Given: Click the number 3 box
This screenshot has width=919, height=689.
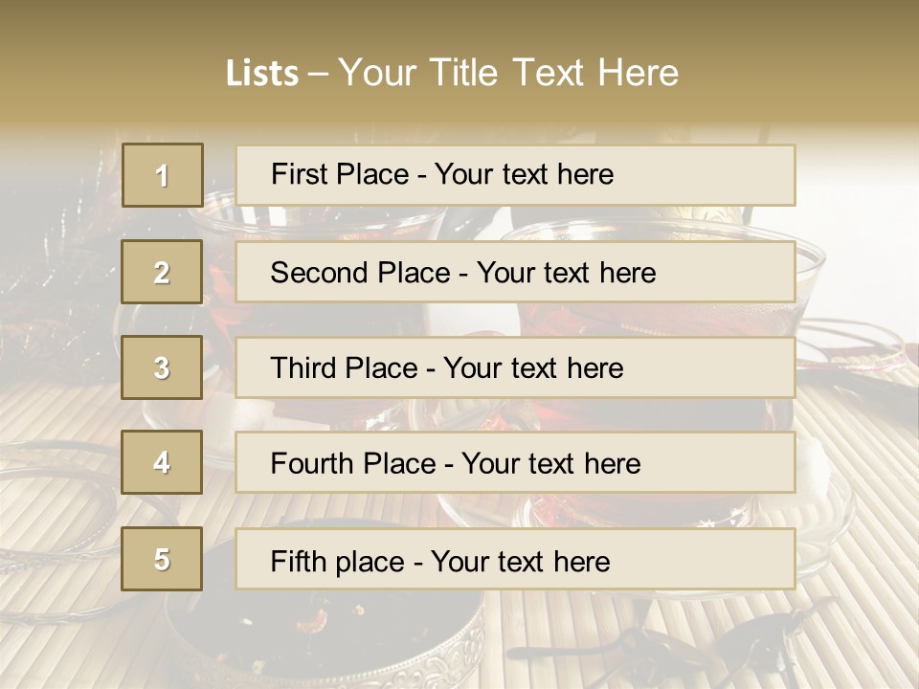Looking at the screenshot, I should pos(162,367).
